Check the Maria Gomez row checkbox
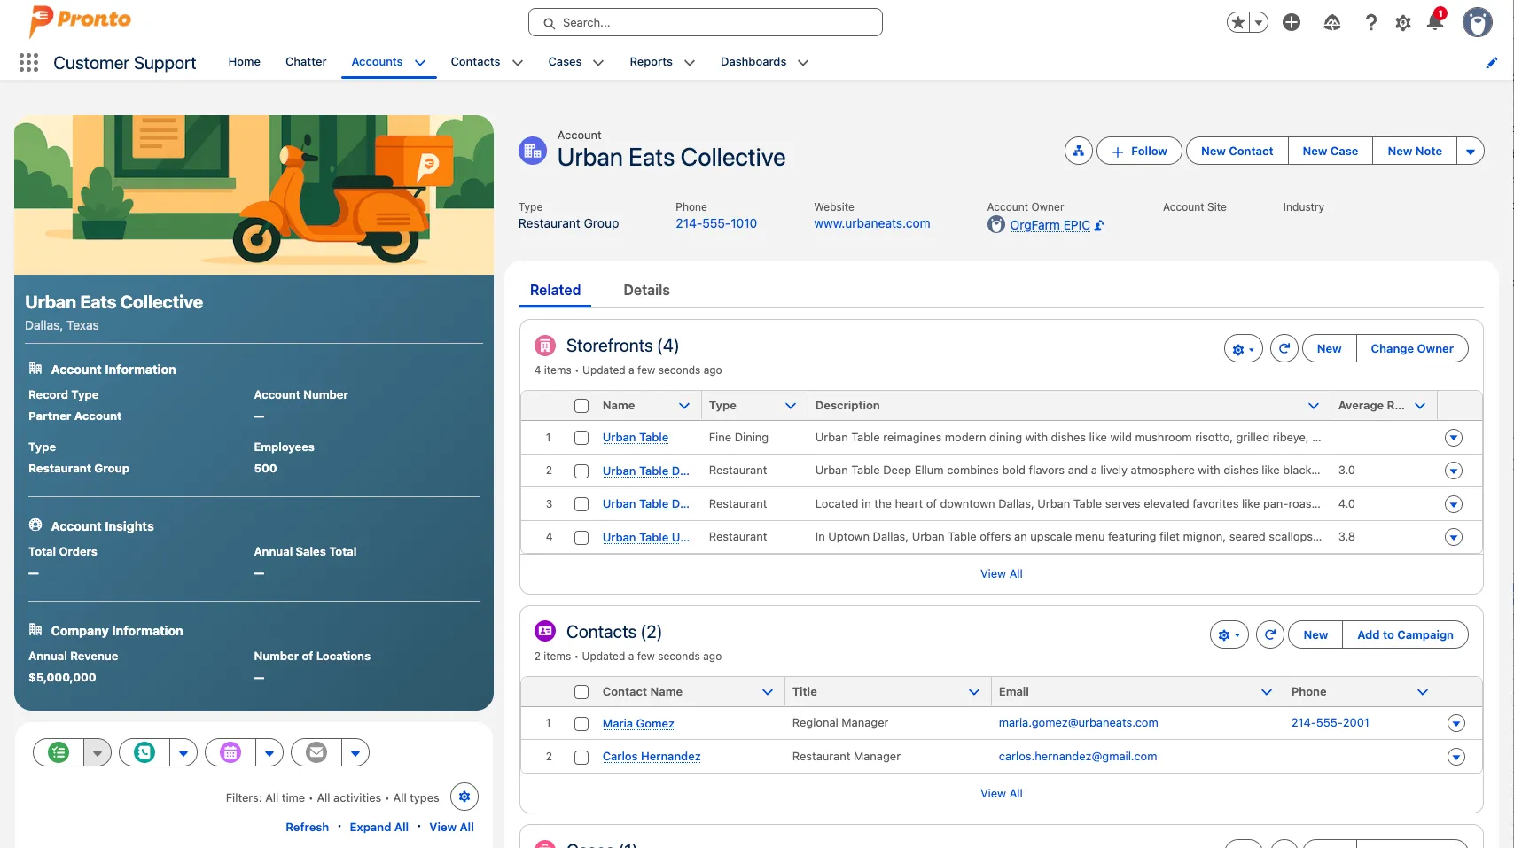The width and height of the screenshot is (1514, 848). [x=581, y=724]
